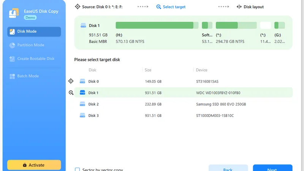
Task: Click the Device column header
Action: [201, 70]
